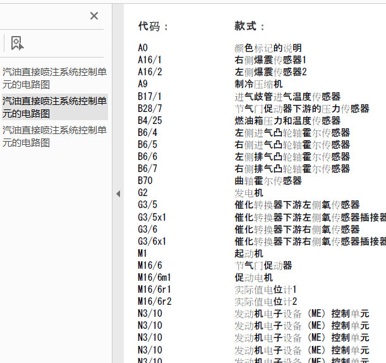Click the code B6/7
This screenshot has height=363, width=386.
pos(147,169)
